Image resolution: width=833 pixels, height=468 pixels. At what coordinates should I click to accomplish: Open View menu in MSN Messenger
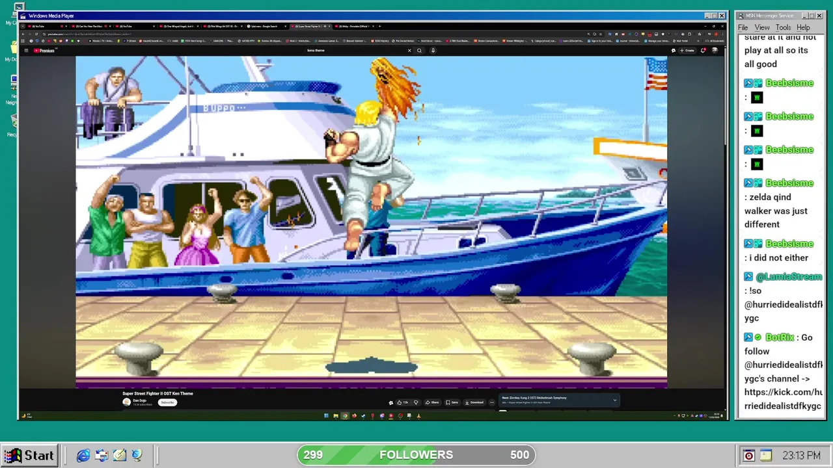coord(762,27)
